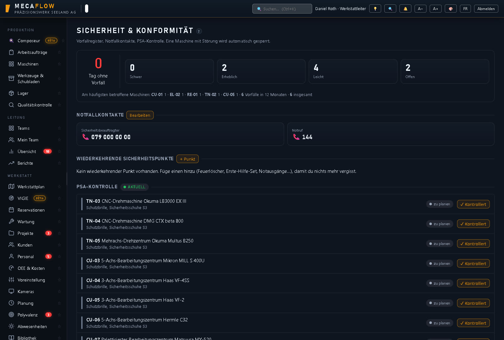The height and width of the screenshot is (340, 504).
Task: Click the target icon for VIGIE
Action: click(x=11, y=198)
